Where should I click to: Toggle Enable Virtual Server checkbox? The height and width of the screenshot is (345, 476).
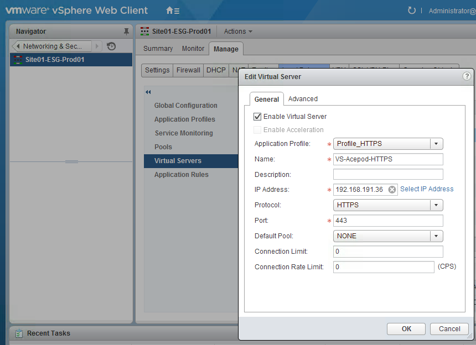257,117
